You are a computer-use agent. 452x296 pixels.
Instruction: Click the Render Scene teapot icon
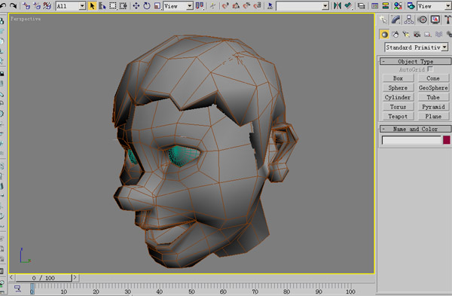(x=411, y=5)
